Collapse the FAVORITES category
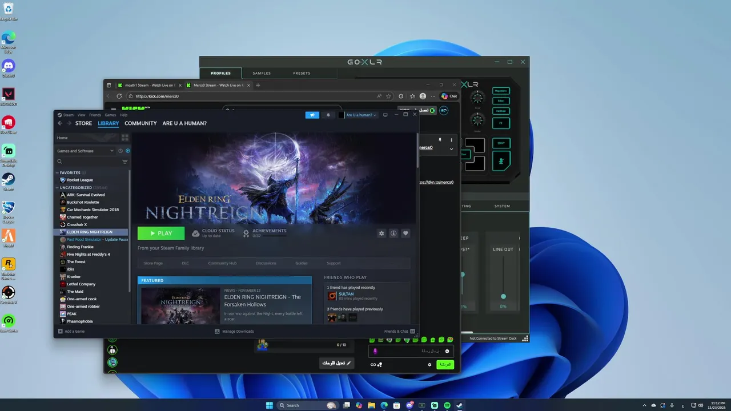Screen dimensions: 731x411 (57, 172)
